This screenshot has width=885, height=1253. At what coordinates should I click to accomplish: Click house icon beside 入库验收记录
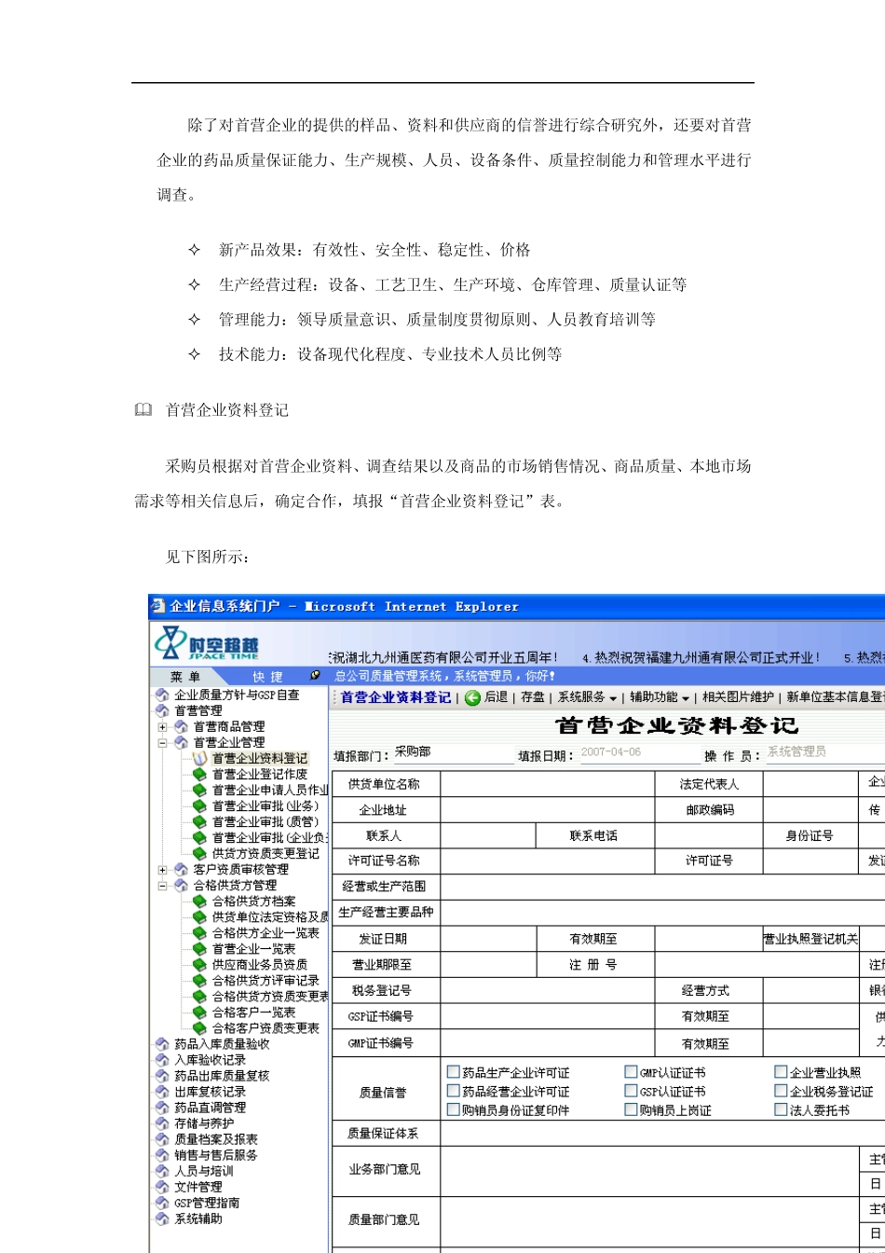point(162,1059)
